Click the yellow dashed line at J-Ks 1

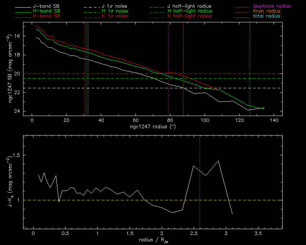coord(153,200)
